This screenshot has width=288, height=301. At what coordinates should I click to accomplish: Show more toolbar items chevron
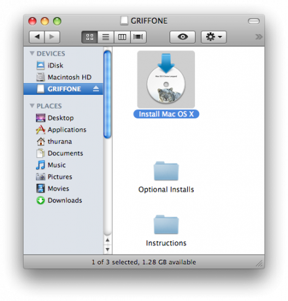coord(259,37)
